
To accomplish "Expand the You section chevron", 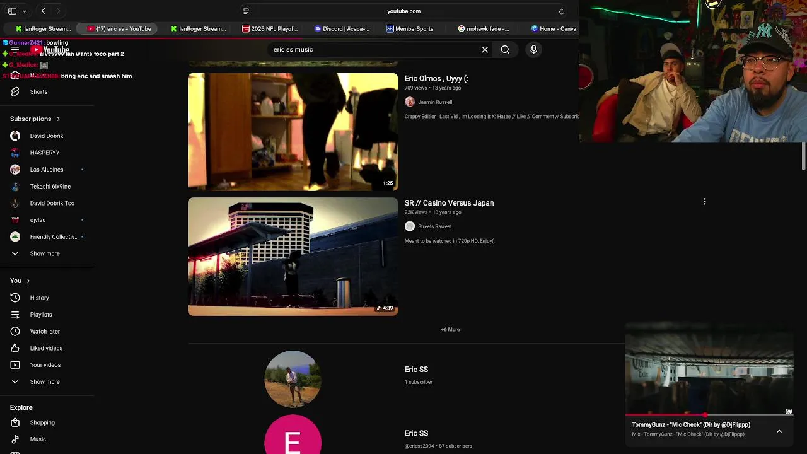I will 28,281.
